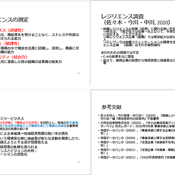This screenshot has width=175, height=175.
Task: Click the line ◎われわれの調査では不足
Action: [x=120, y=52]
